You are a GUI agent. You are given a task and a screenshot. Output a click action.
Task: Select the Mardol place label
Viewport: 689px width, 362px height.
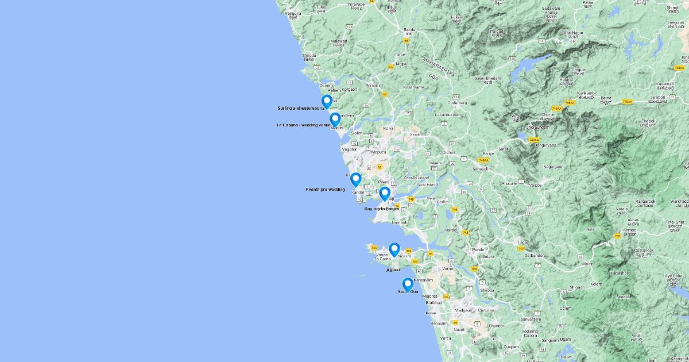[x=451, y=230]
